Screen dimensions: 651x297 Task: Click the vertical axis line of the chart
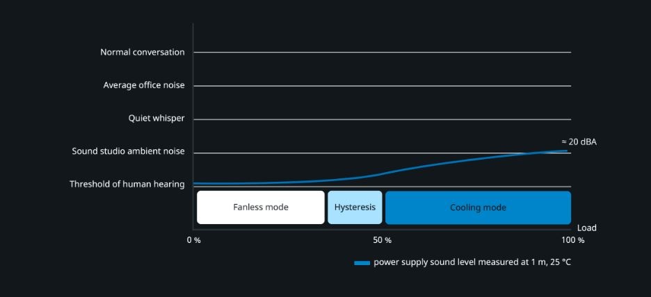pos(193,125)
